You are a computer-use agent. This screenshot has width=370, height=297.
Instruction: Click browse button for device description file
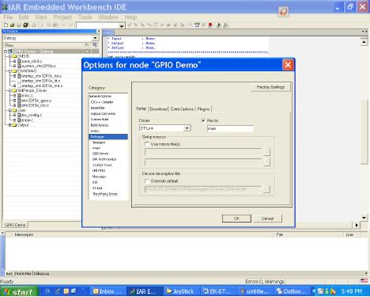[x=266, y=188]
